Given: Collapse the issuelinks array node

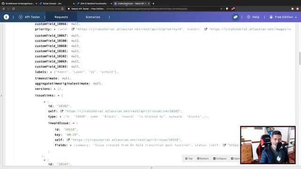Looking at the screenshot, I should [x=58, y=95].
